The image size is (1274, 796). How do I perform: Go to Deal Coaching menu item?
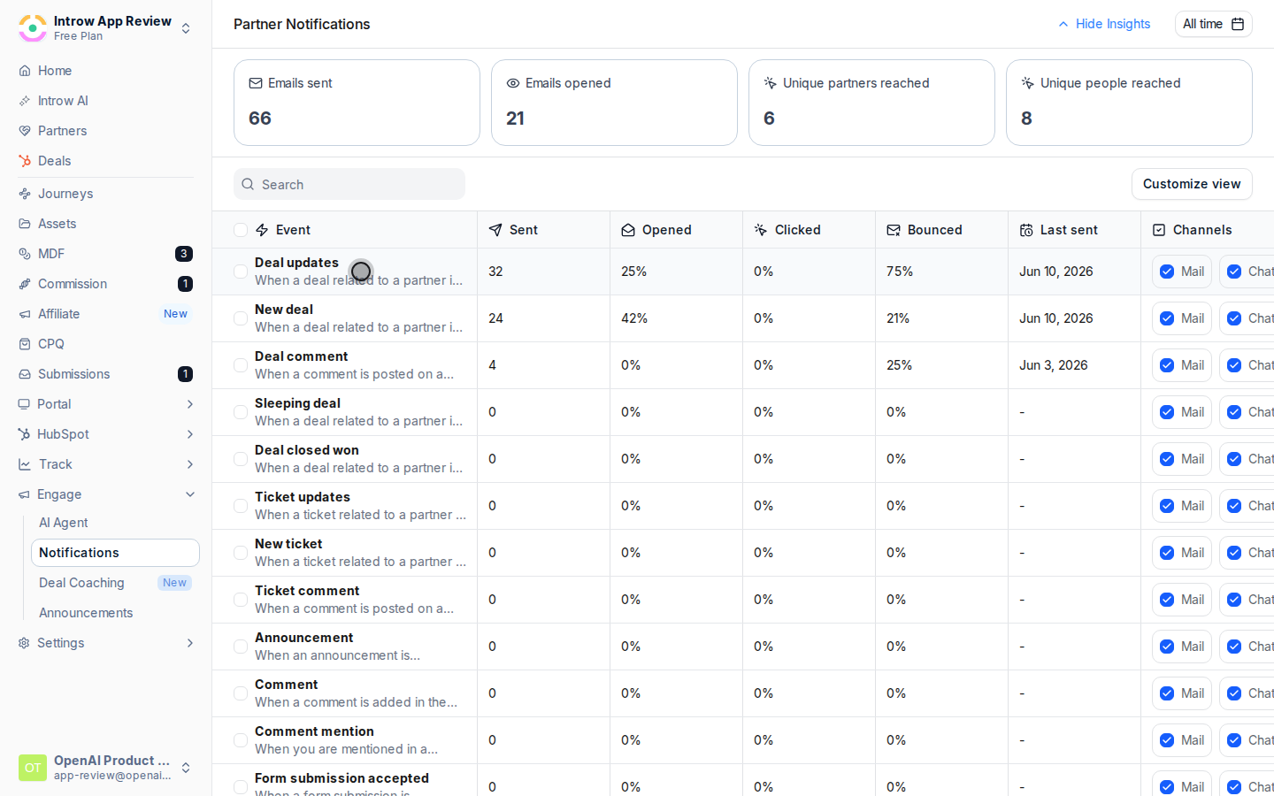[81, 583]
